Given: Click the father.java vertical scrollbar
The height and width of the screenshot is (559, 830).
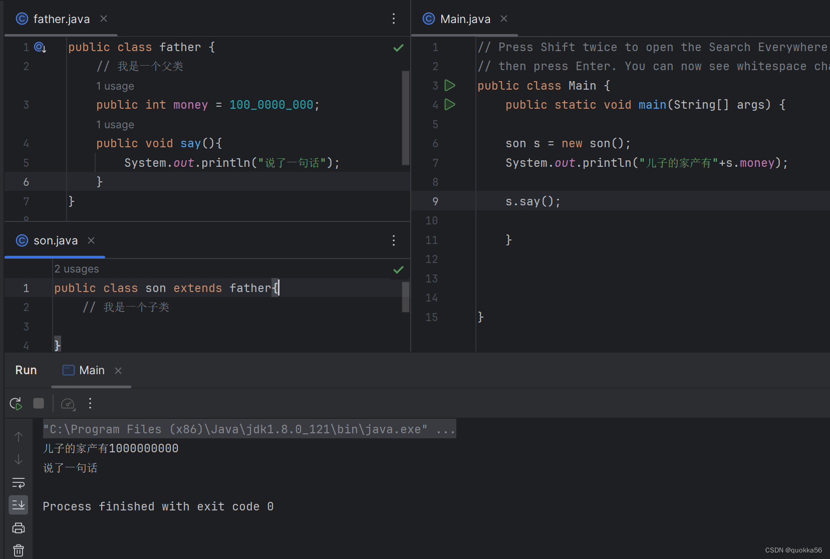Looking at the screenshot, I should coord(406,118).
